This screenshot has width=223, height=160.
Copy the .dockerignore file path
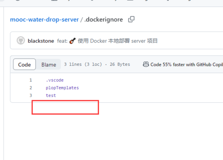[x=131, y=20]
